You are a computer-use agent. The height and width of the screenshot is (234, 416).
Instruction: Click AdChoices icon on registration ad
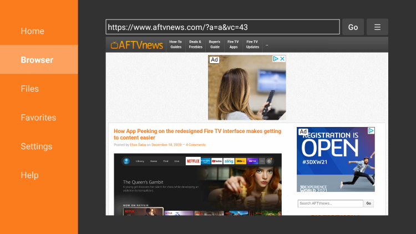371,131
